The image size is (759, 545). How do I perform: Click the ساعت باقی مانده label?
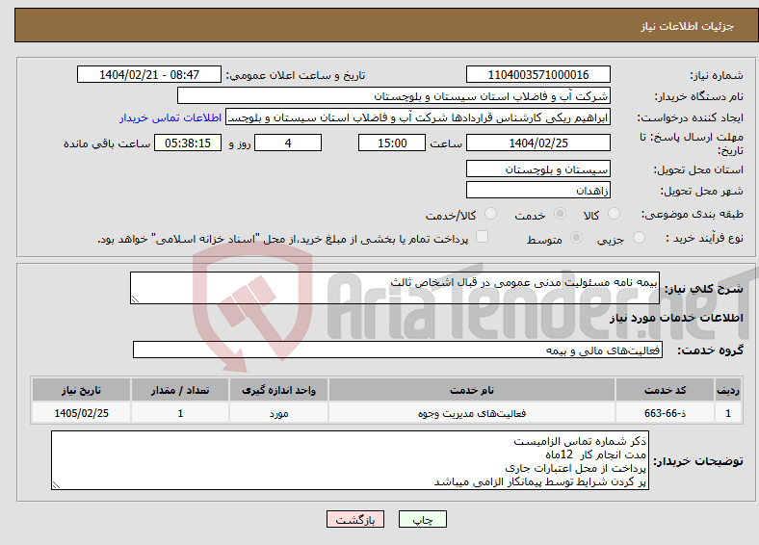click(107, 143)
